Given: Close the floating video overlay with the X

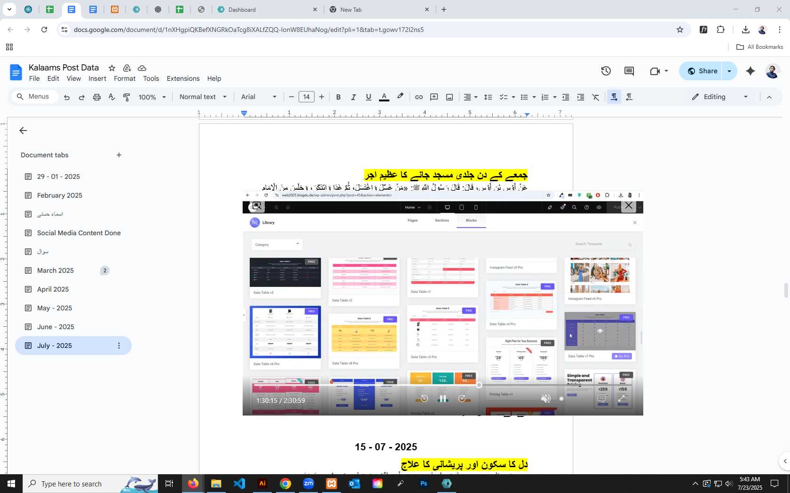Looking at the screenshot, I should point(629,206).
